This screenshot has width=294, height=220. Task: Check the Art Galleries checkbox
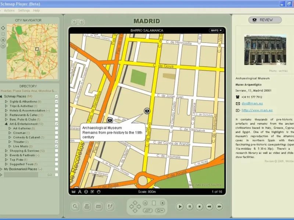(57, 129)
